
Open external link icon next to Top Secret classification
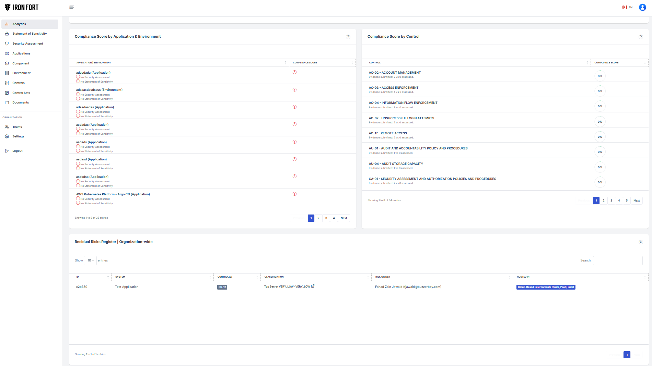(x=313, y=286)
